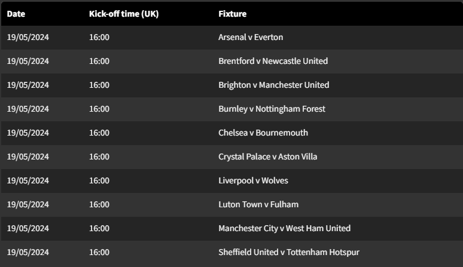This screenshot has height=267, width=463.
Task: Select the date in the Crystal Palace row
Action: [28, 156]
